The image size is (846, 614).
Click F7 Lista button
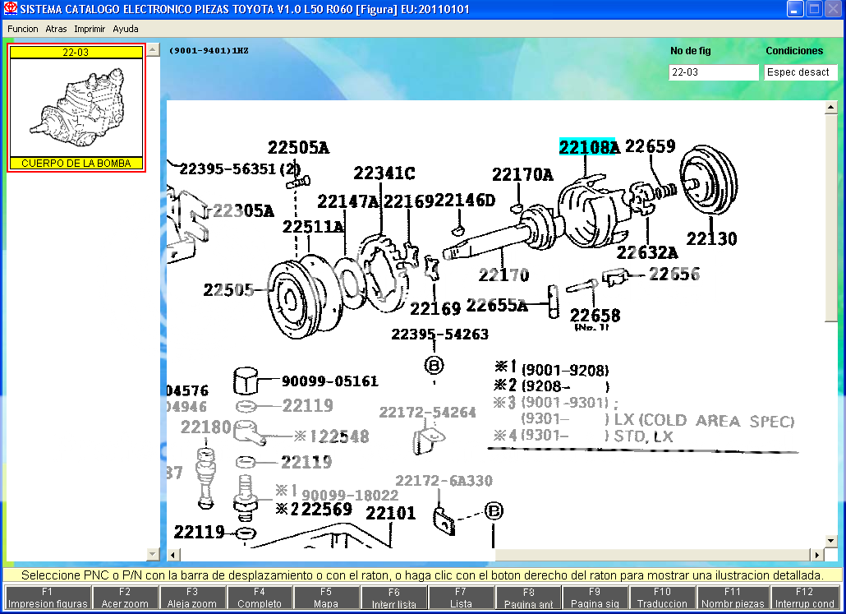pos(461,598)
